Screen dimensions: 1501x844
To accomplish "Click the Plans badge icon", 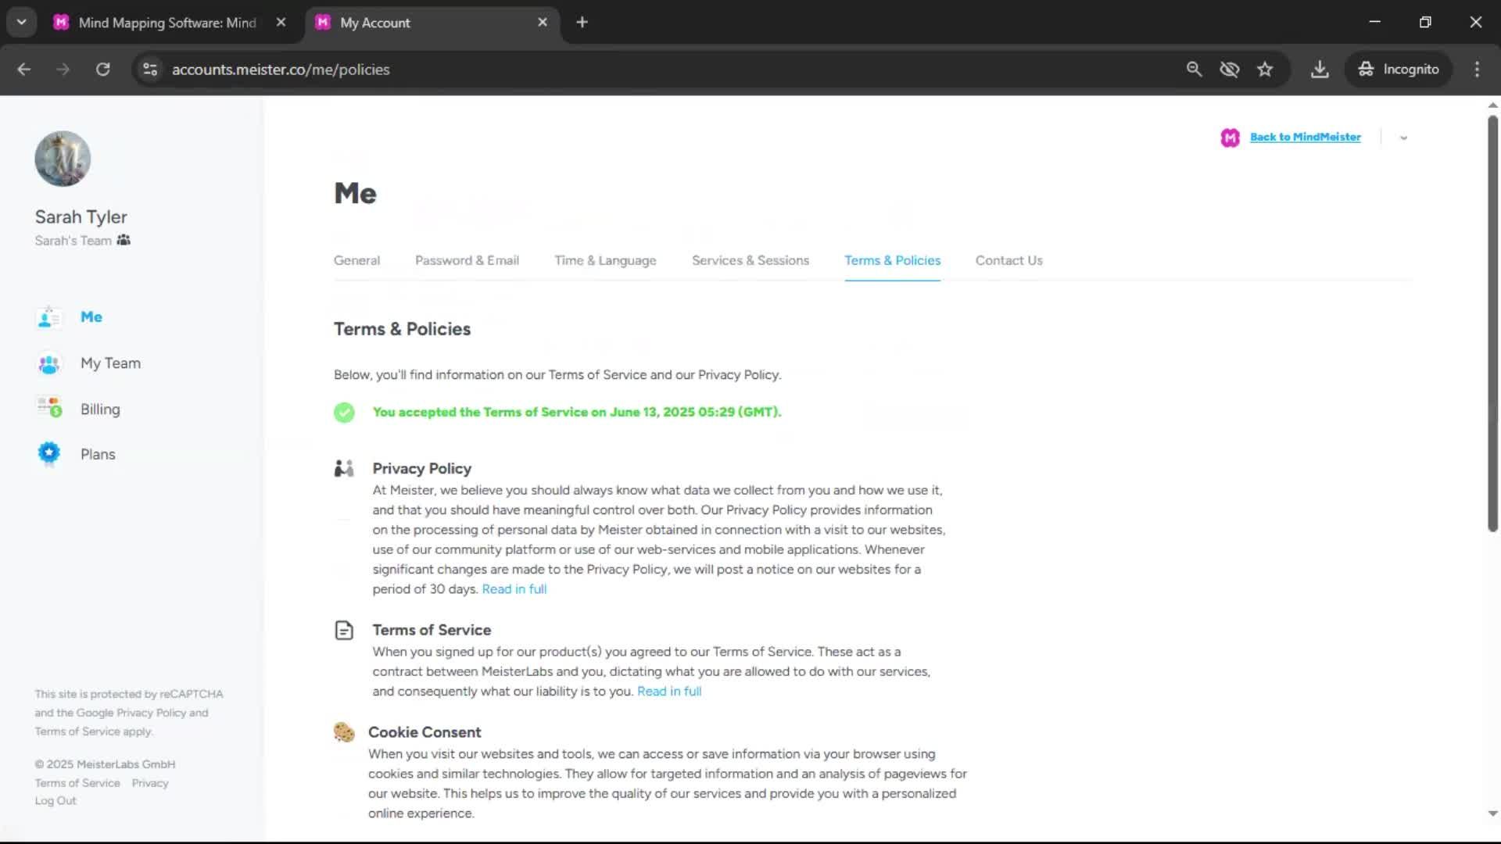I will pyautogui.click(x=48, y=453).
